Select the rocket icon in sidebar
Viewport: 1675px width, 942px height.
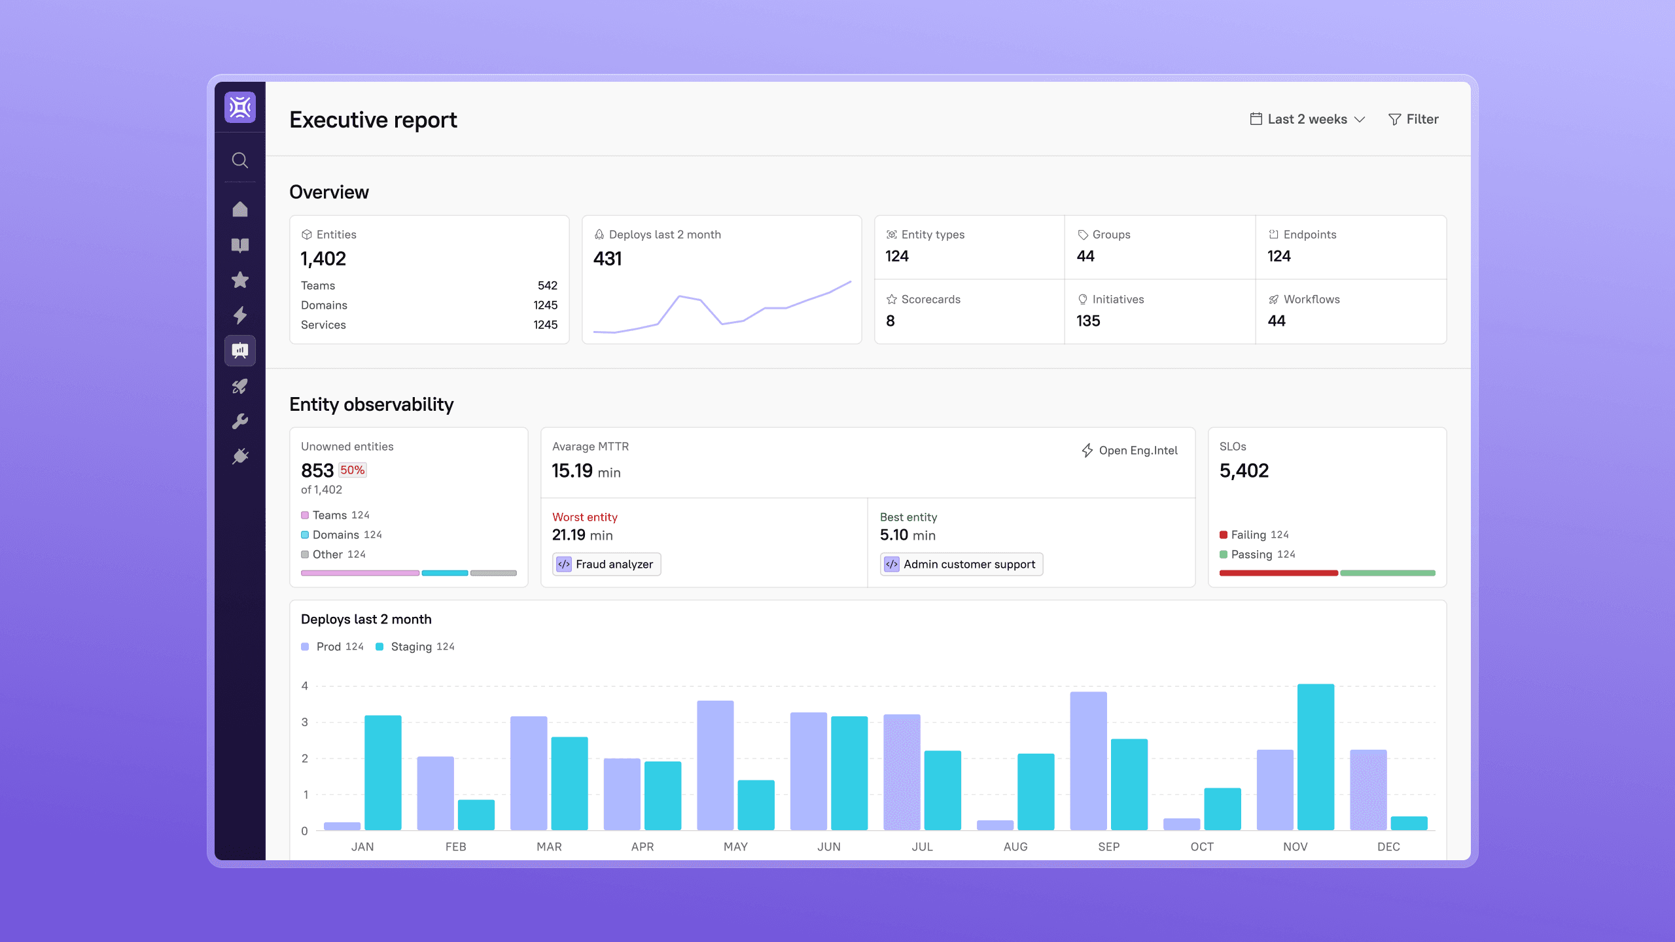pos(240,386)
